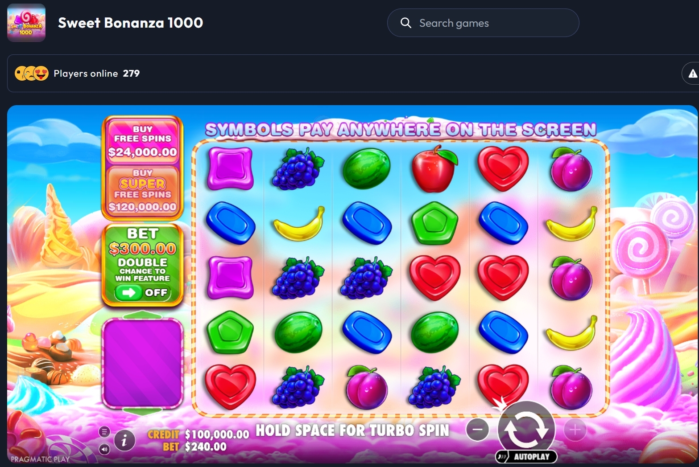Buy Free Spins for $24,000.00
699x467 pixels.
(x=143, y=141)
